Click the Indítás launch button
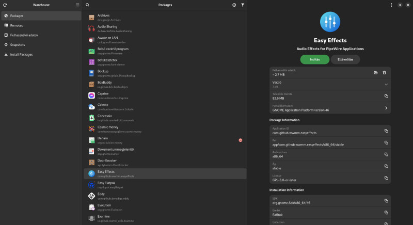The width and height of the screenshot is (413, 225). pyautogui.click(x=315, y=59)
